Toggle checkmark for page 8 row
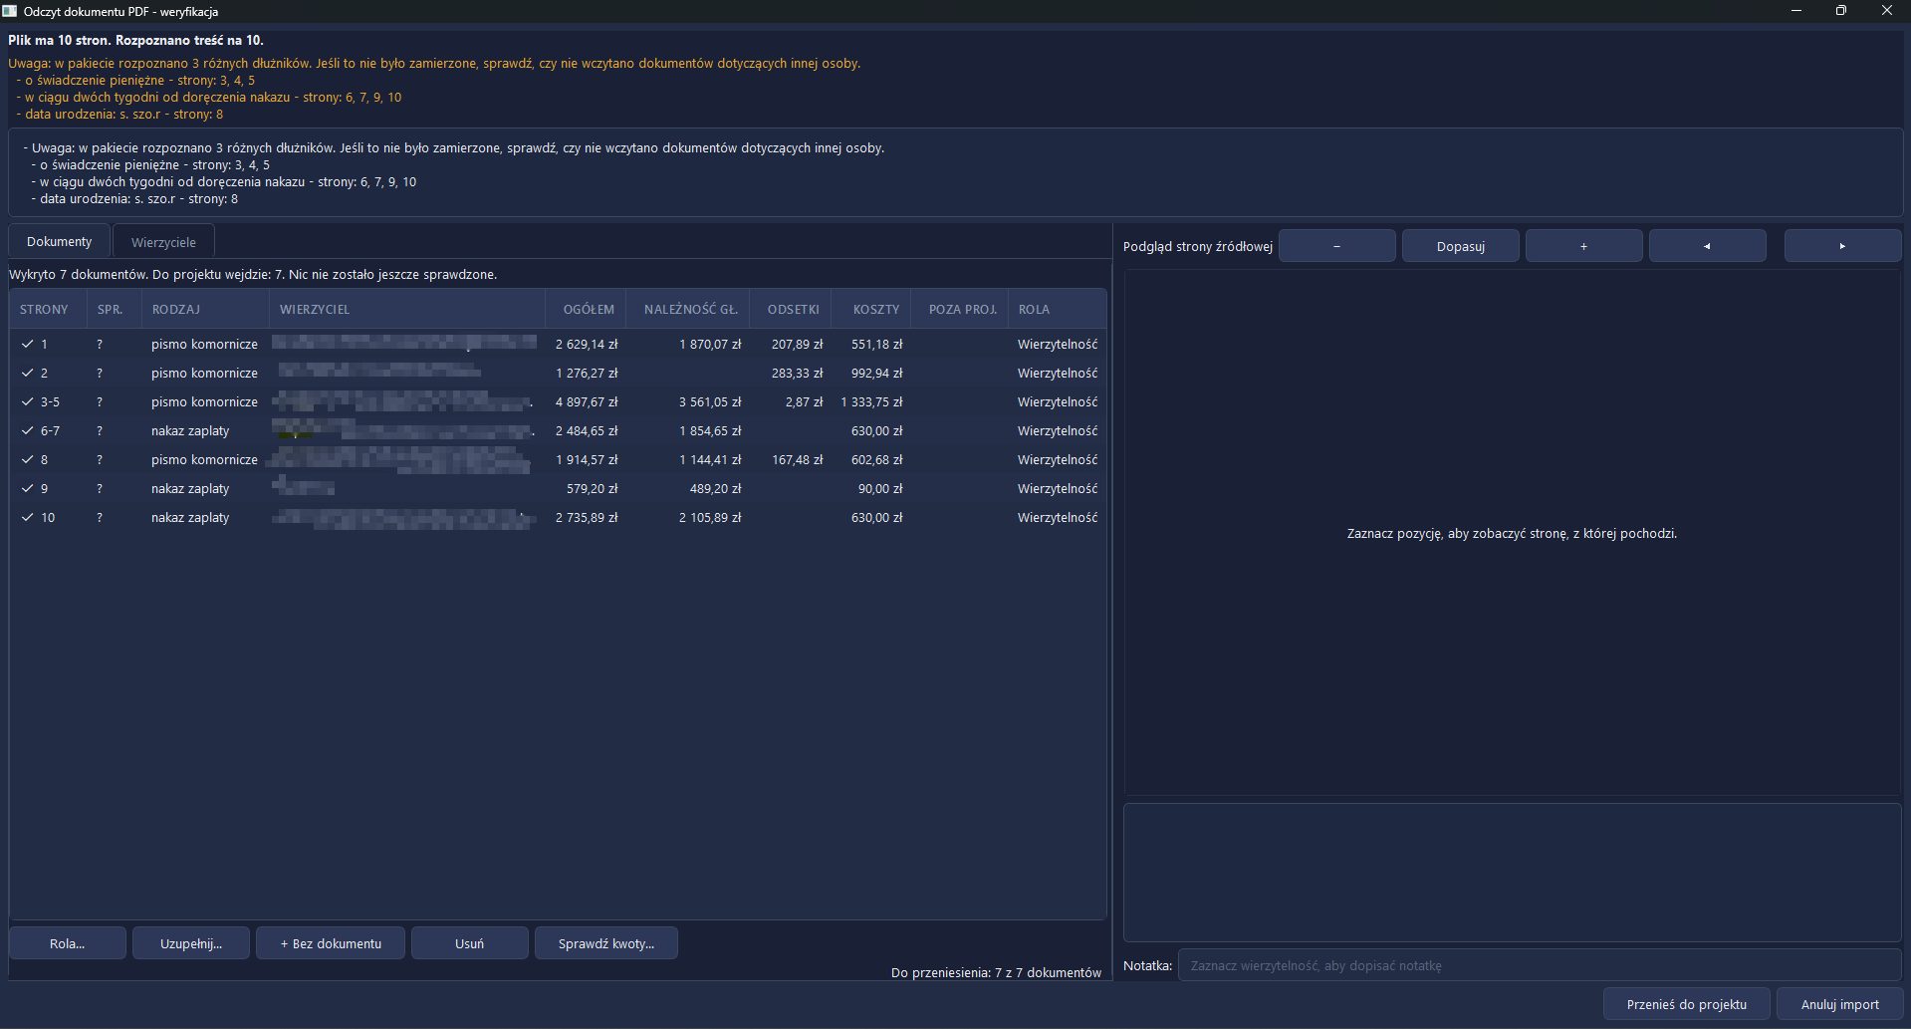Viewport: 1911px width, 1029px height. pyautogui.click(x=27, y=459)
